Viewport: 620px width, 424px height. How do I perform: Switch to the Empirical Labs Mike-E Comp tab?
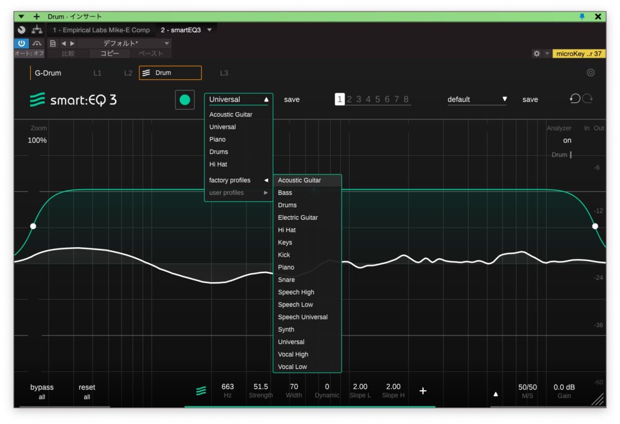click(101, 30)
